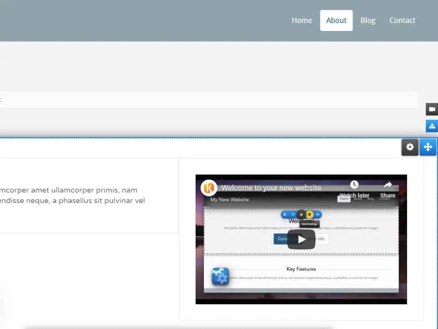
Task: Click the Watch later clock icon
Action: (x=354, y=184)
